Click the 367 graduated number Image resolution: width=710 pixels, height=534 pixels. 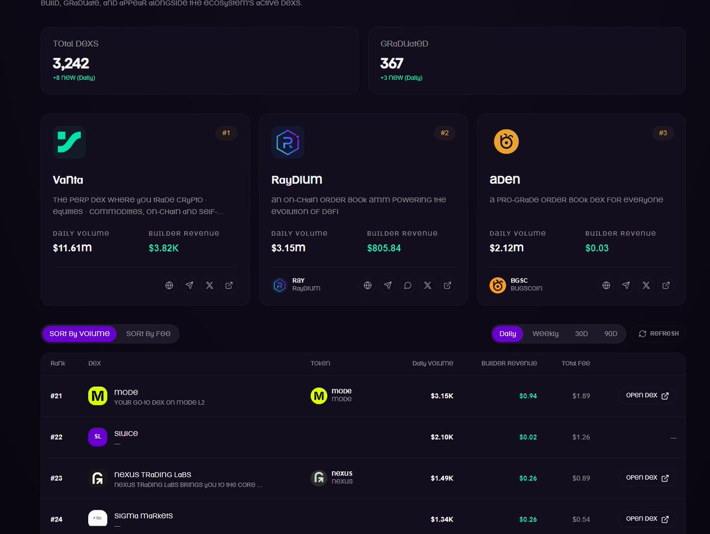point(392,63)
